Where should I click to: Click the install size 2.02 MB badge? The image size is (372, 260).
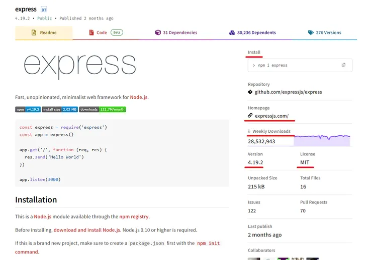[60, 109]
